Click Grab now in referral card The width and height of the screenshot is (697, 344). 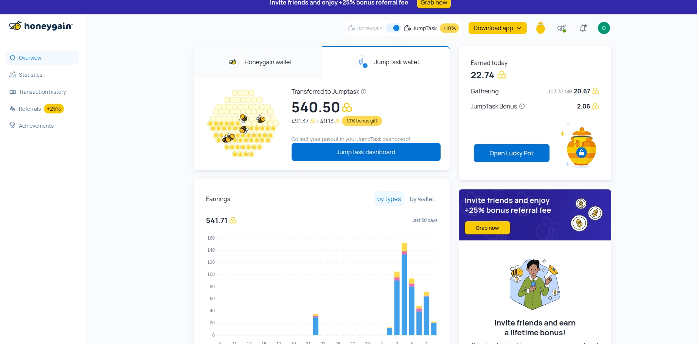[487, 228]
